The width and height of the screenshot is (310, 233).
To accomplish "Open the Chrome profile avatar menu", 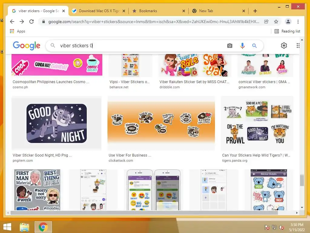I will pyautogui.click(x=288, y=22).
